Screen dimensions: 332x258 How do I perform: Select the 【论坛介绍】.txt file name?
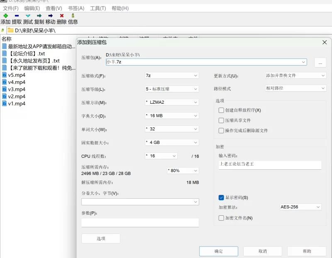click(27, 54)
